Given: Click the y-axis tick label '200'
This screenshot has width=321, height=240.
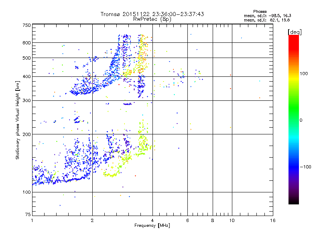Looking at the screenshot, I should pyautogui.click(x=27, y=134).
